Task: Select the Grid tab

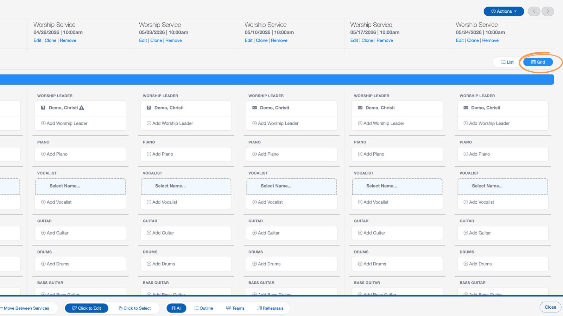Action: click(538, 62)
